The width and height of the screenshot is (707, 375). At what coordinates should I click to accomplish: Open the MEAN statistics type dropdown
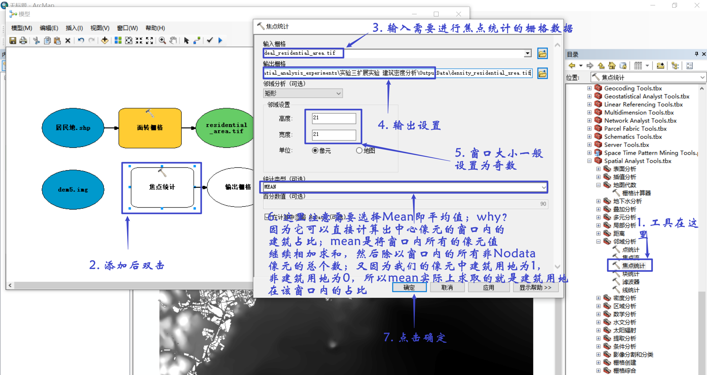(544, 187)
